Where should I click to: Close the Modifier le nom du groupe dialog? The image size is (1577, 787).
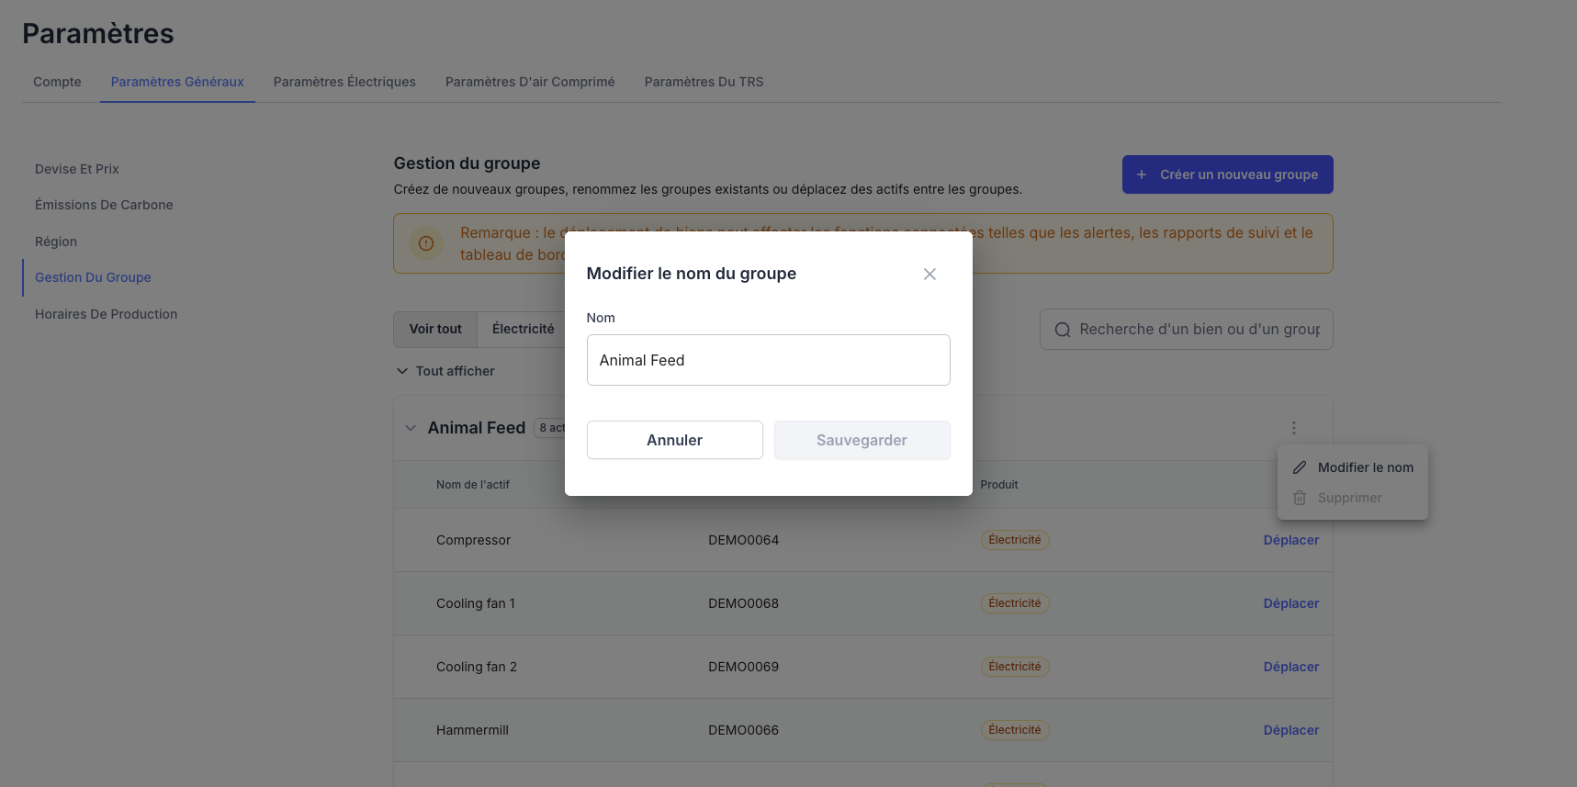929,275
